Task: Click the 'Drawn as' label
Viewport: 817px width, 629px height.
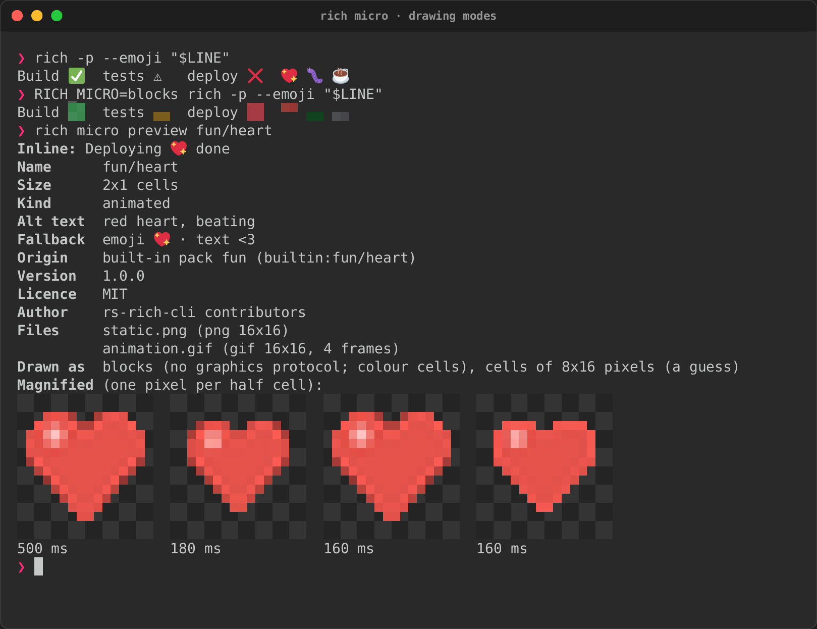Action: pos(51,366)
